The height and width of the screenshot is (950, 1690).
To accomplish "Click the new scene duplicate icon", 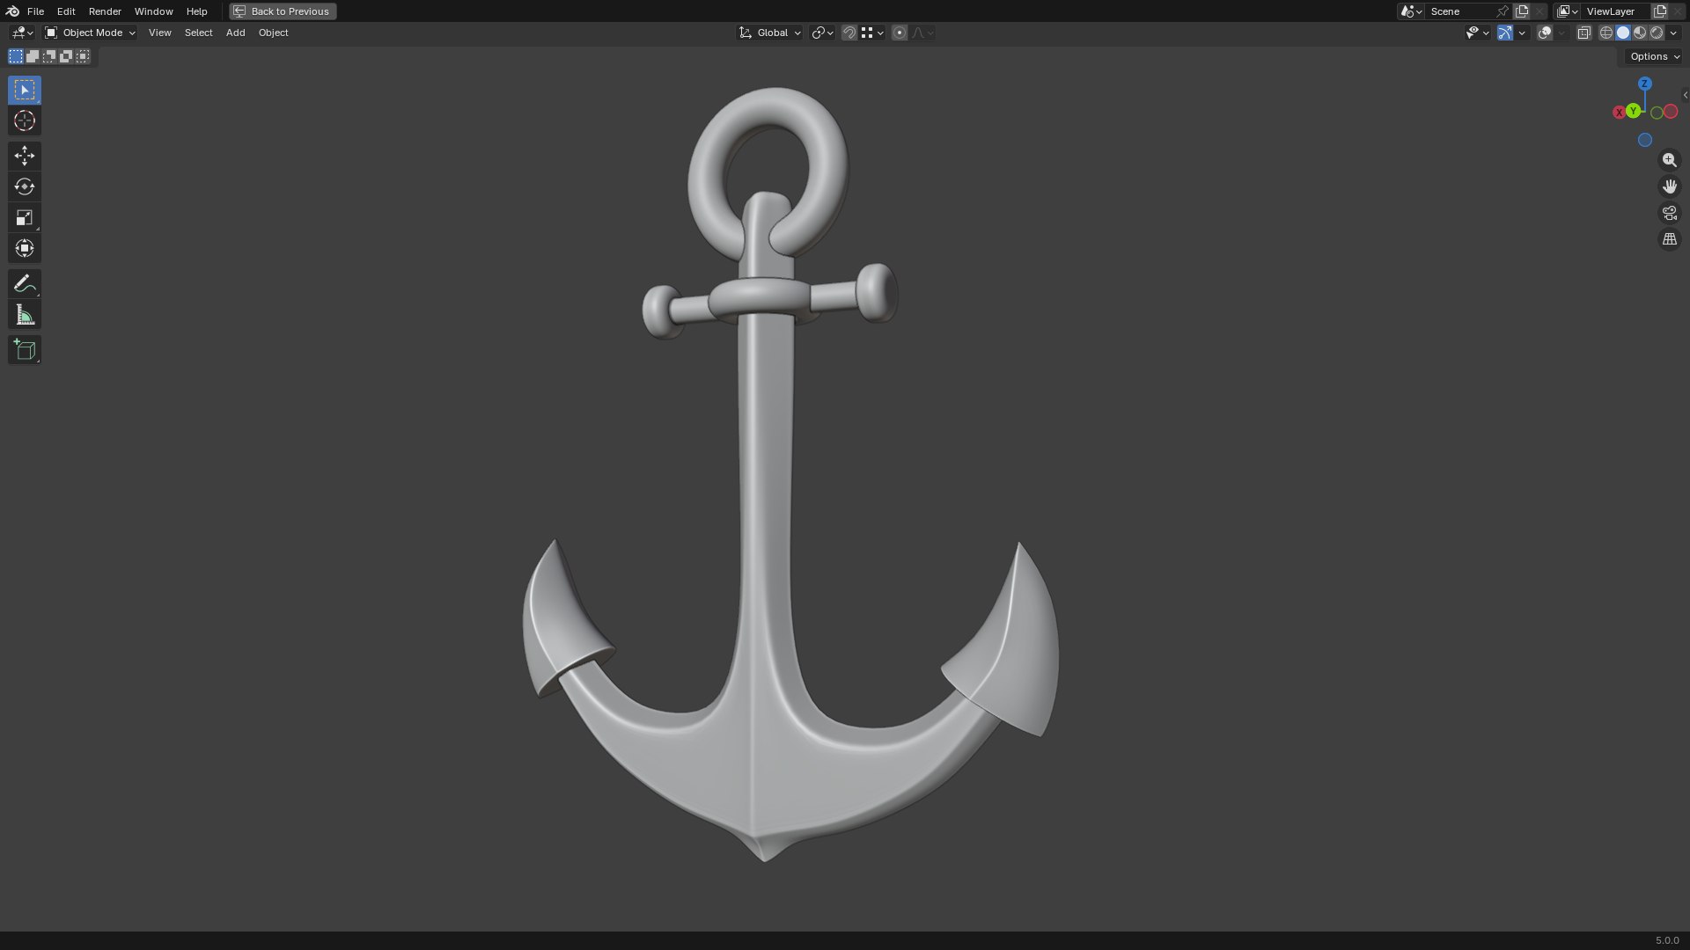I will (1522, 11).
